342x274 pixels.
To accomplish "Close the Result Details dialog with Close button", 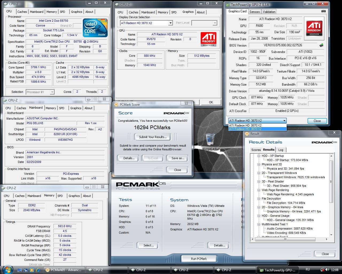I will (325, 254).
